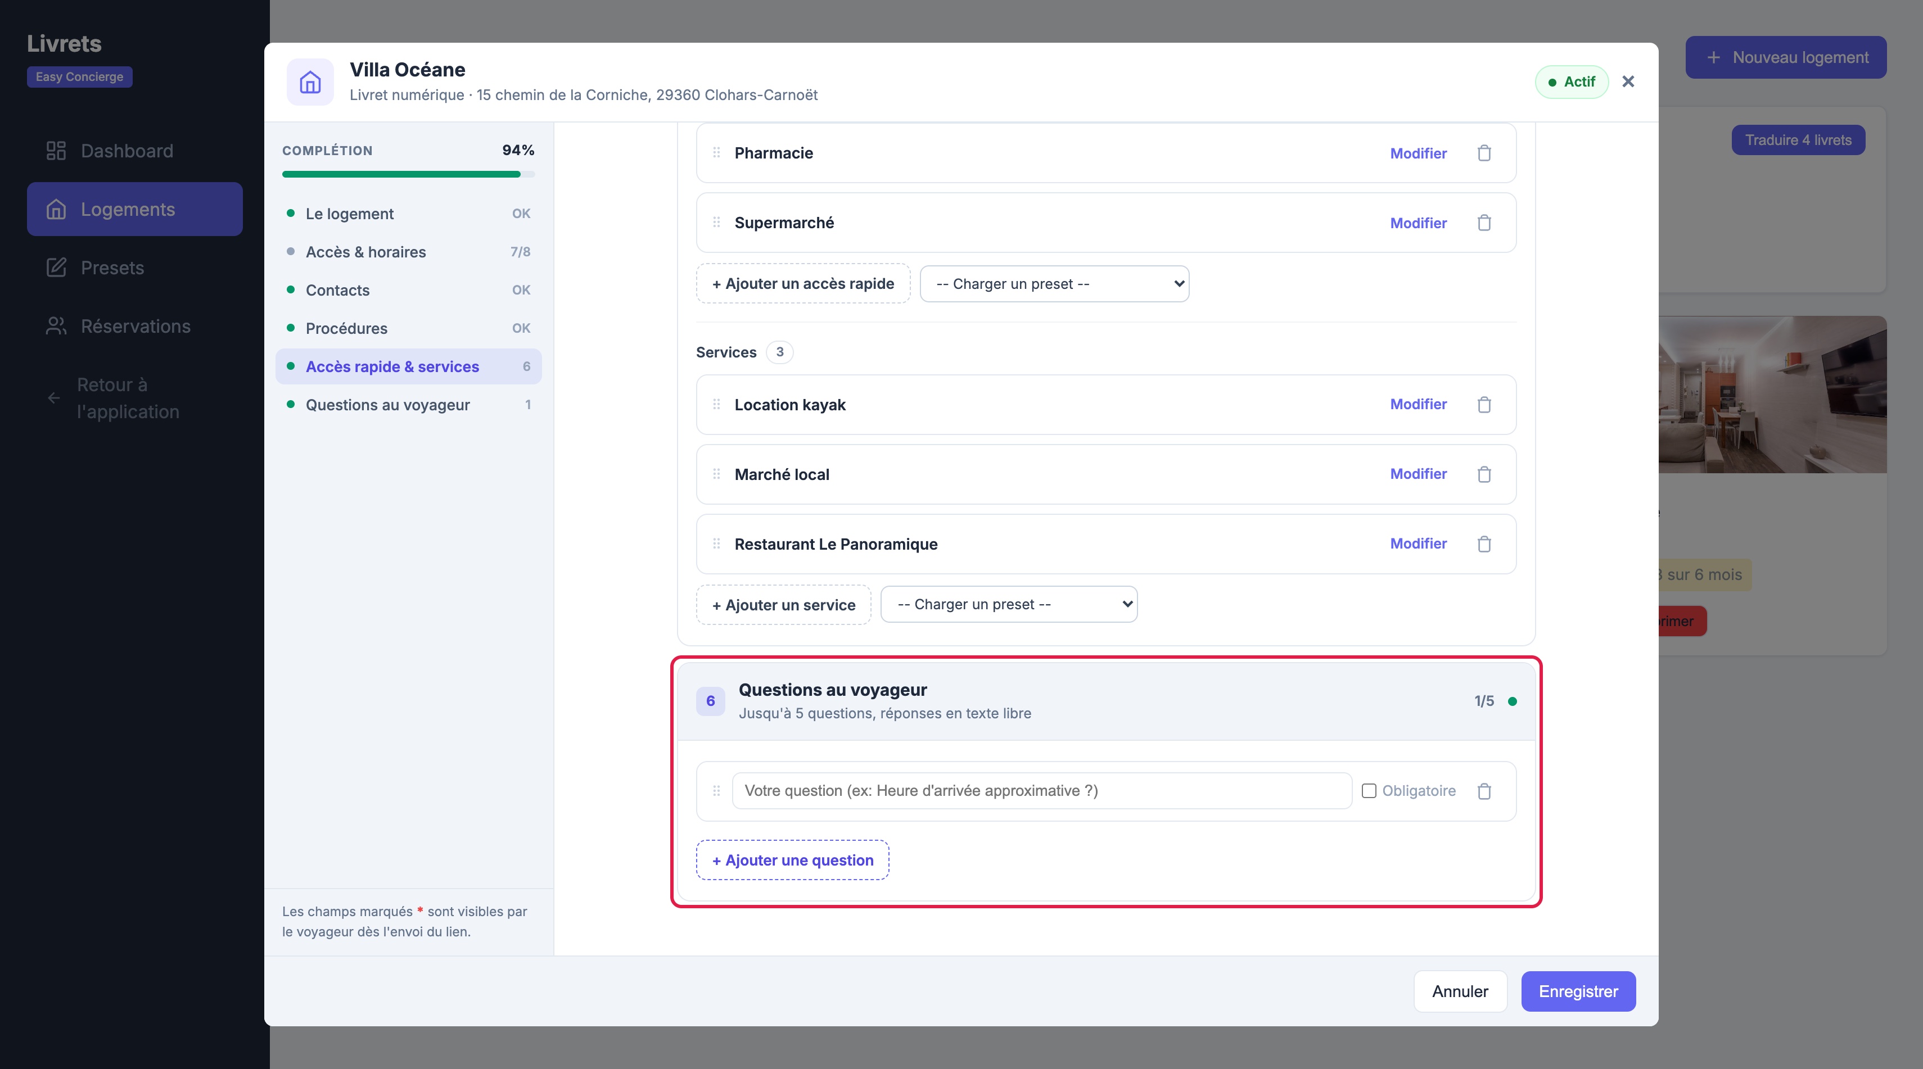Image resolution: width=1923 pixels, height=1069 pixels.
Task: Click Ajouter un service button
Action: pos(783,605)
